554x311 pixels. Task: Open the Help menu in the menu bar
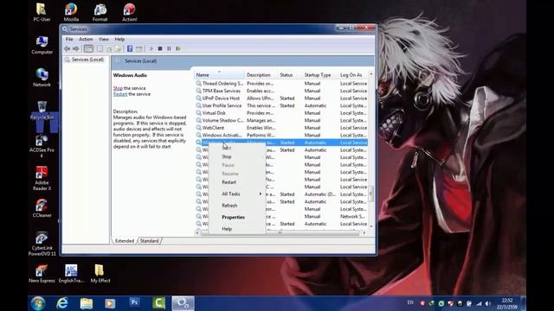(x=119, y=39)
